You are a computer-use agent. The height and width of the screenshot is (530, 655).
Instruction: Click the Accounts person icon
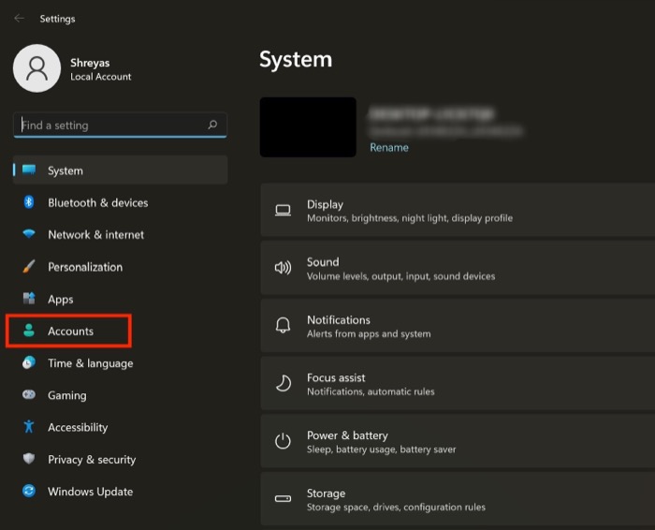29,331
